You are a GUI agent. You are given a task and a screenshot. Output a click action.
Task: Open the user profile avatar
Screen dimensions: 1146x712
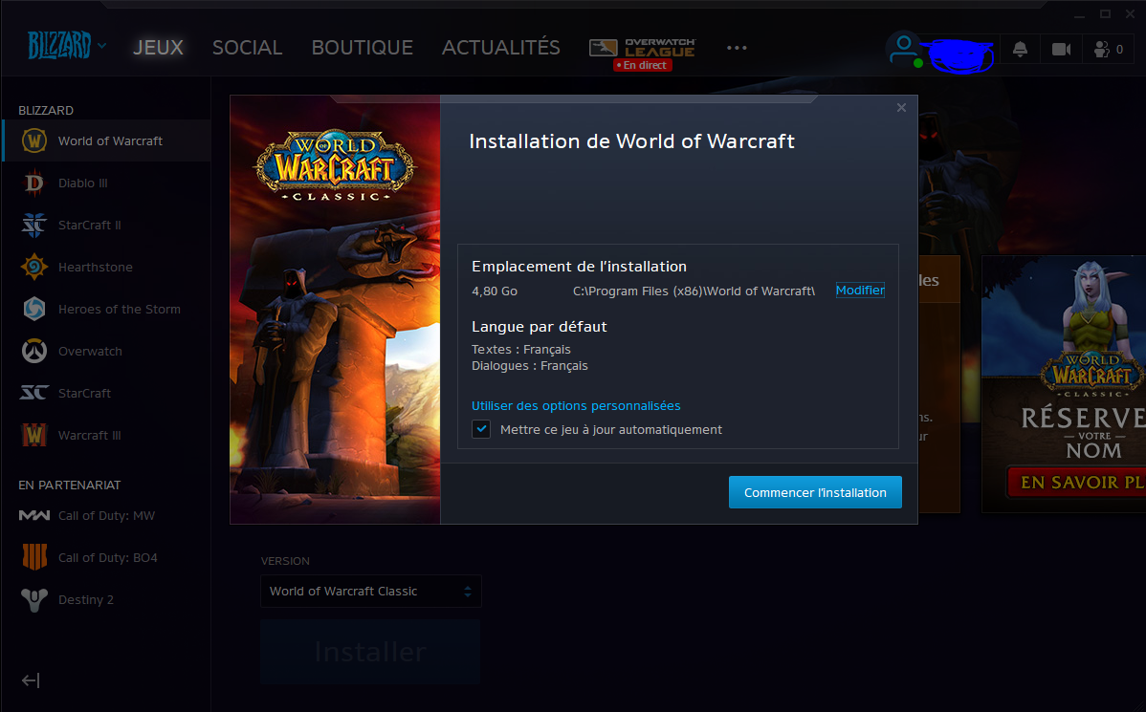(x=904, y=50)
